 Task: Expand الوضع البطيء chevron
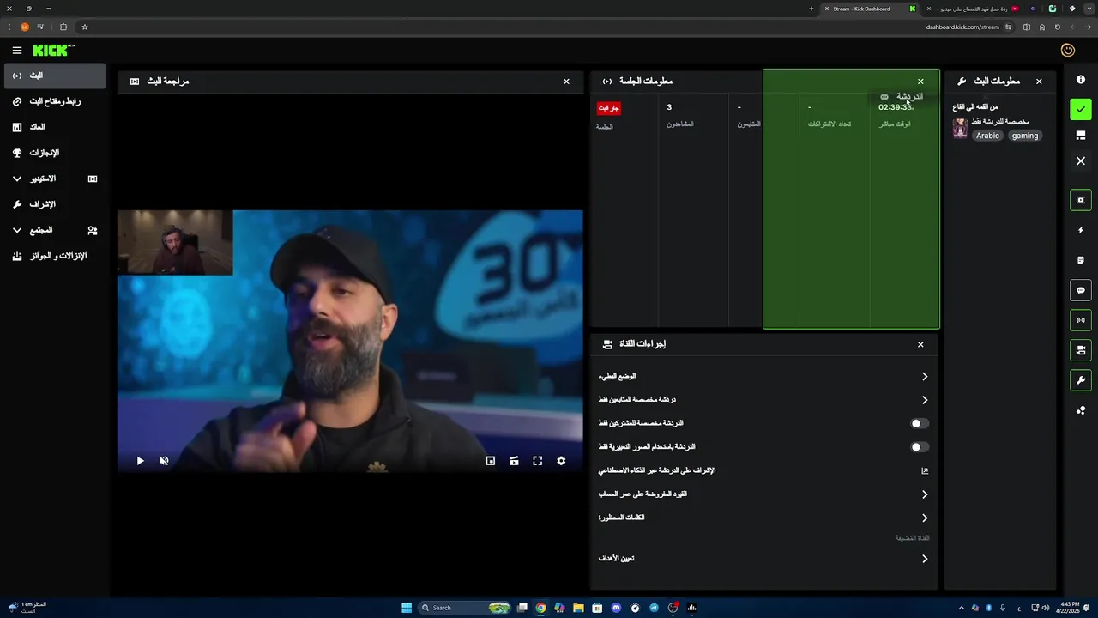click(925, 377)
